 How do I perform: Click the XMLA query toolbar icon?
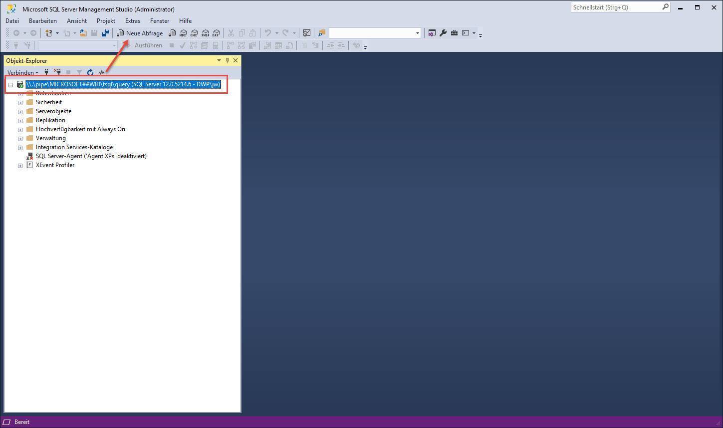[x=205, y=33]
